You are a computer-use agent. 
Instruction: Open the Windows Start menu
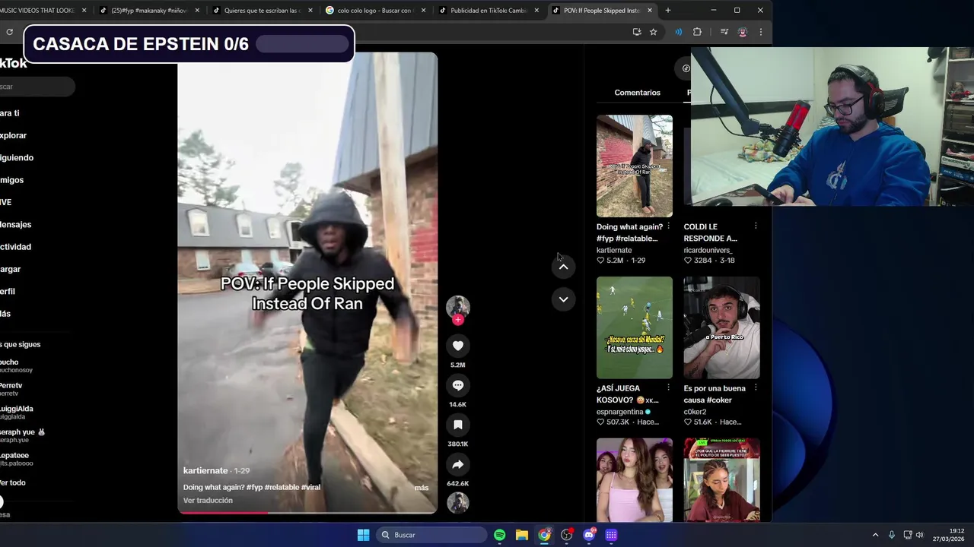pyautogui.click(x=363, y=535)
